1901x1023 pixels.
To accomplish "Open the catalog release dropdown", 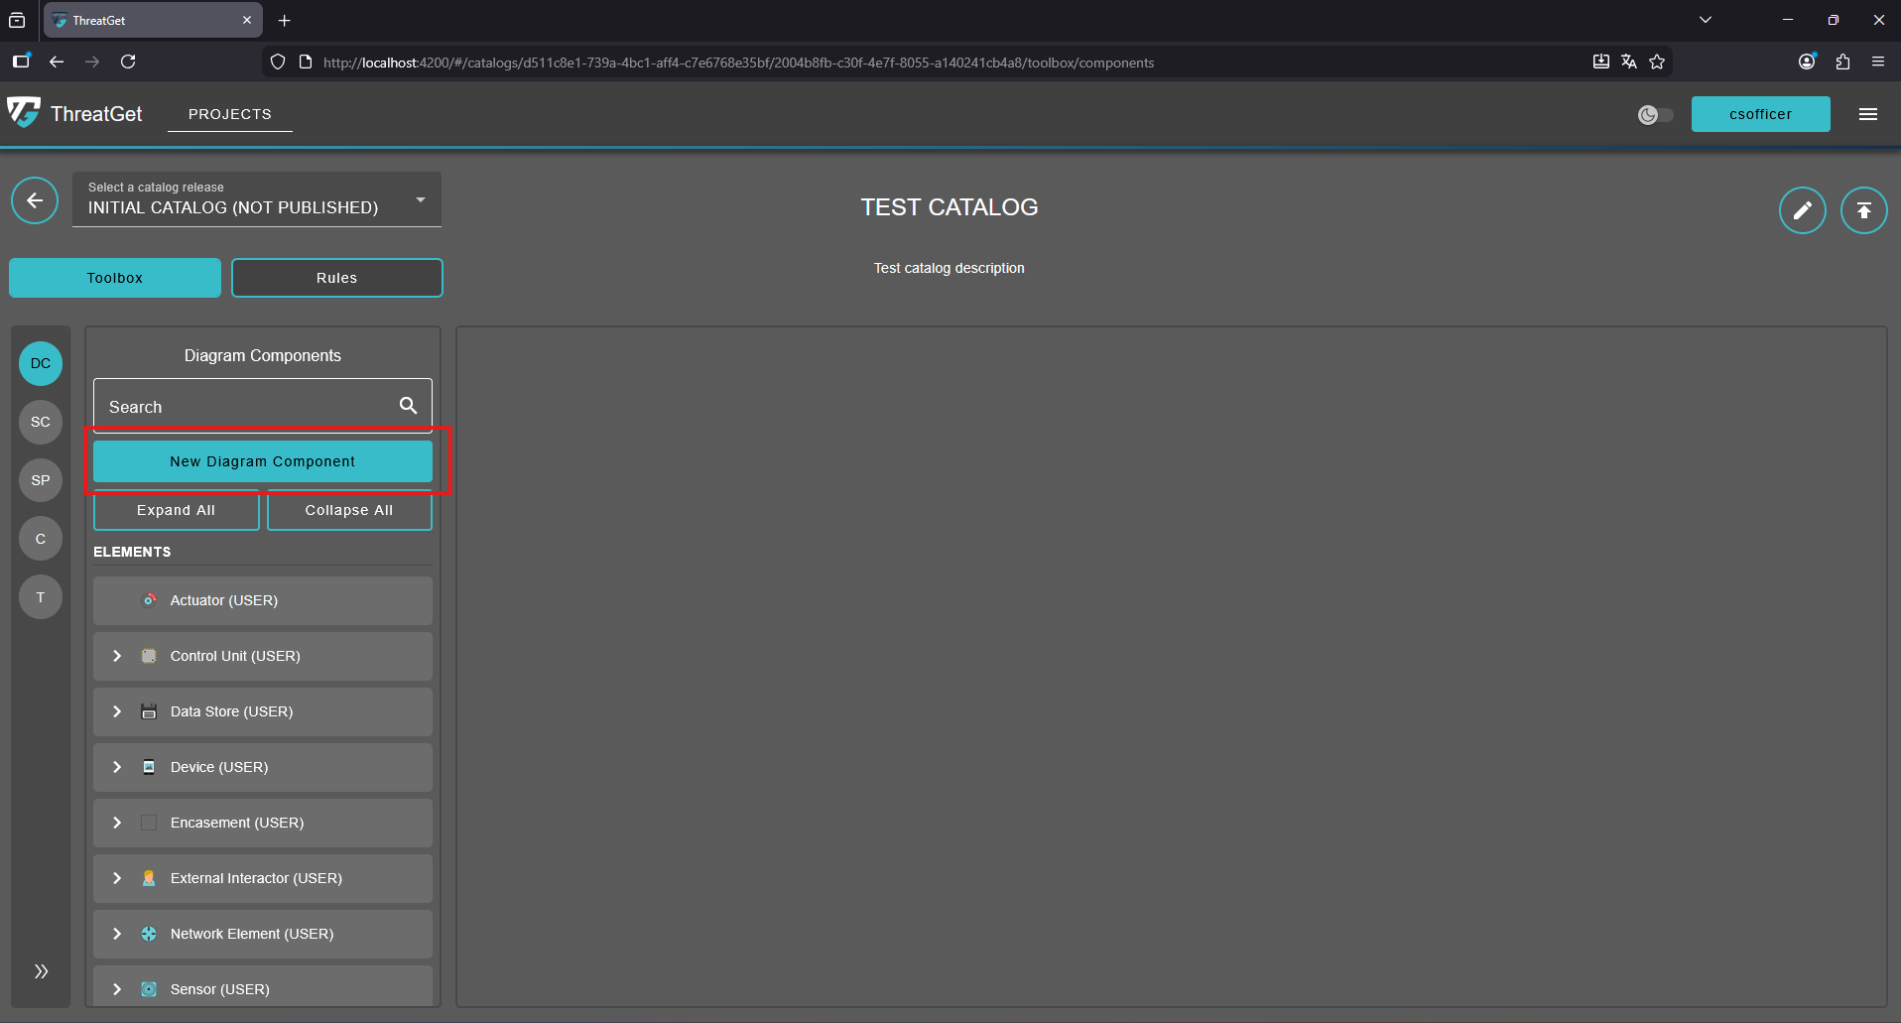I will coord(419,198).
